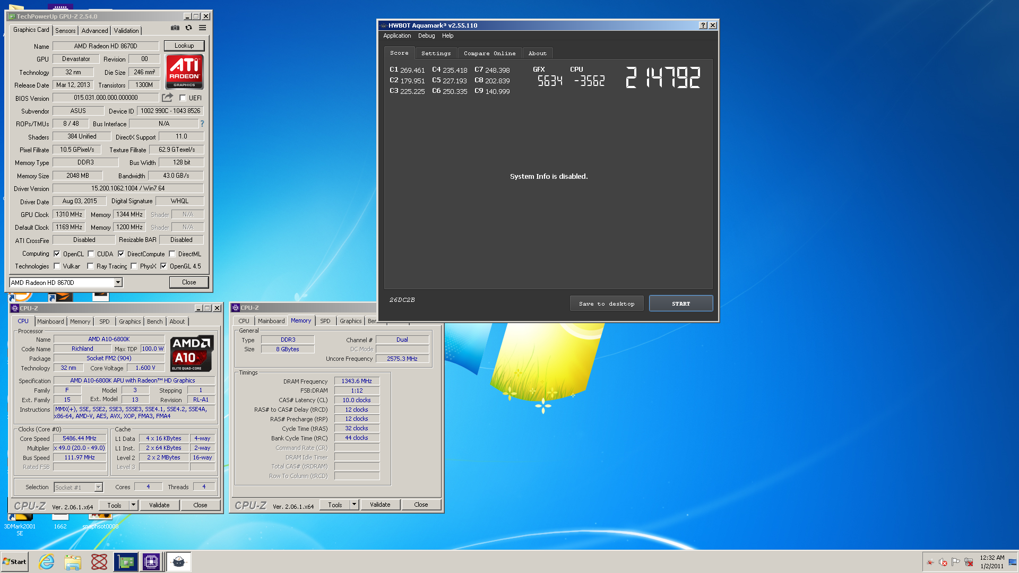
Task: Click the Action Center flag tray icon
Action: (956, 562)
